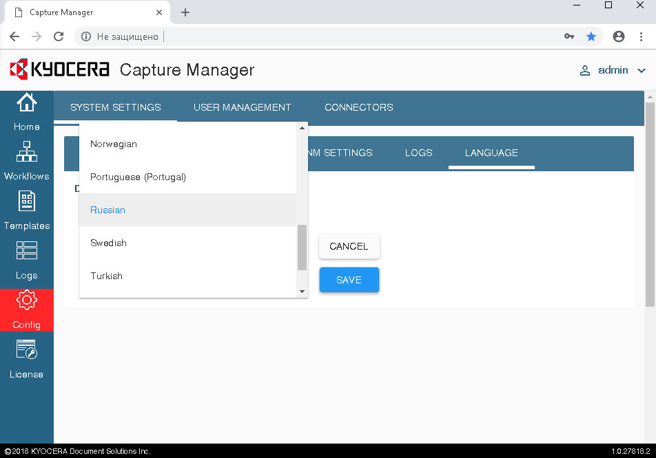This screenshot has height=458, width=656.
Task: Click the Save button
Action: click(349, 280)
